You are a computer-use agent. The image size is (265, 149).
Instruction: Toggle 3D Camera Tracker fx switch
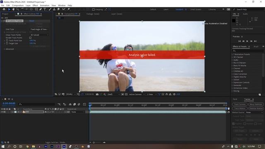tap(4, 21)
